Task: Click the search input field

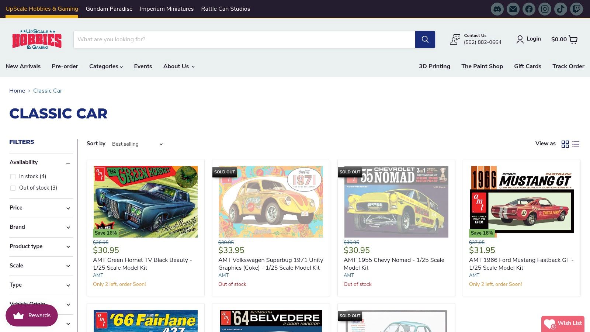Action: 244,39
